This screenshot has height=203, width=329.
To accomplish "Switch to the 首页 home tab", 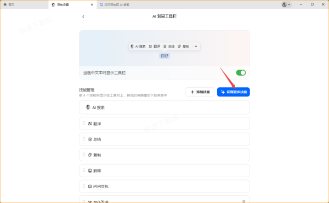I will [x=24, y=4].
